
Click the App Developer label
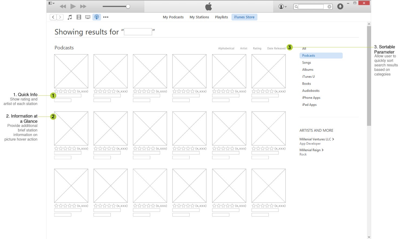coord(310,144)
